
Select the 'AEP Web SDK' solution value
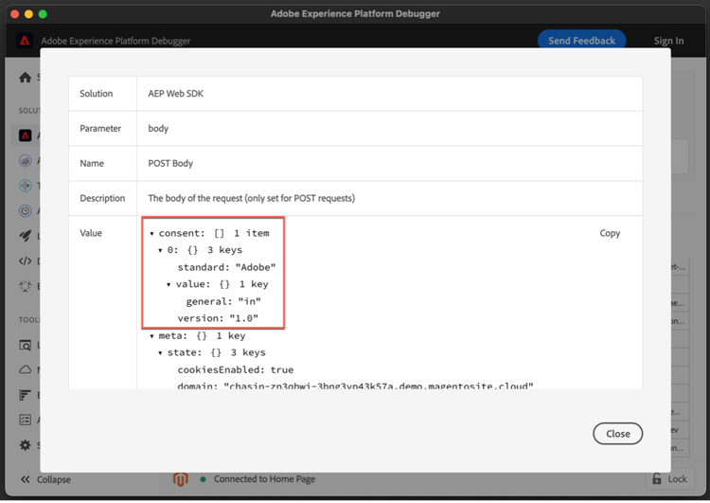pos(176,94)
